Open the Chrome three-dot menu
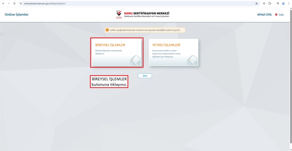This screenshot has width=292, height=151. [x=288, y=3]
